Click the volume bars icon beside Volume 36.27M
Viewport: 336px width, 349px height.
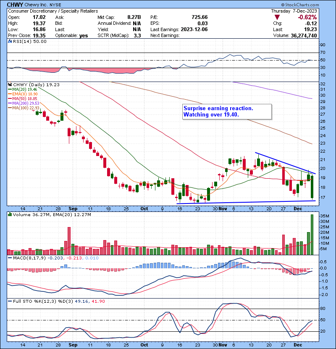point(10,214)
